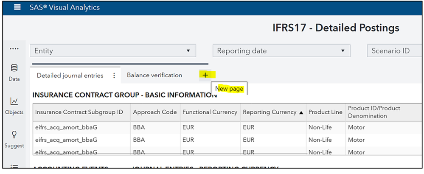
Task: Click the Motor cell in first row
Action: [357, 127]
